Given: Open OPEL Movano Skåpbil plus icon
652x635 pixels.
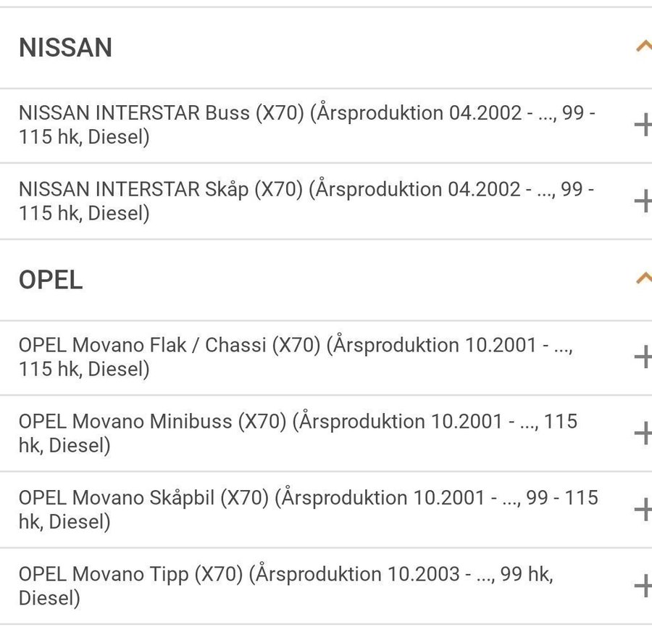Looking at the screenshot, I should (x=643, y=510).
